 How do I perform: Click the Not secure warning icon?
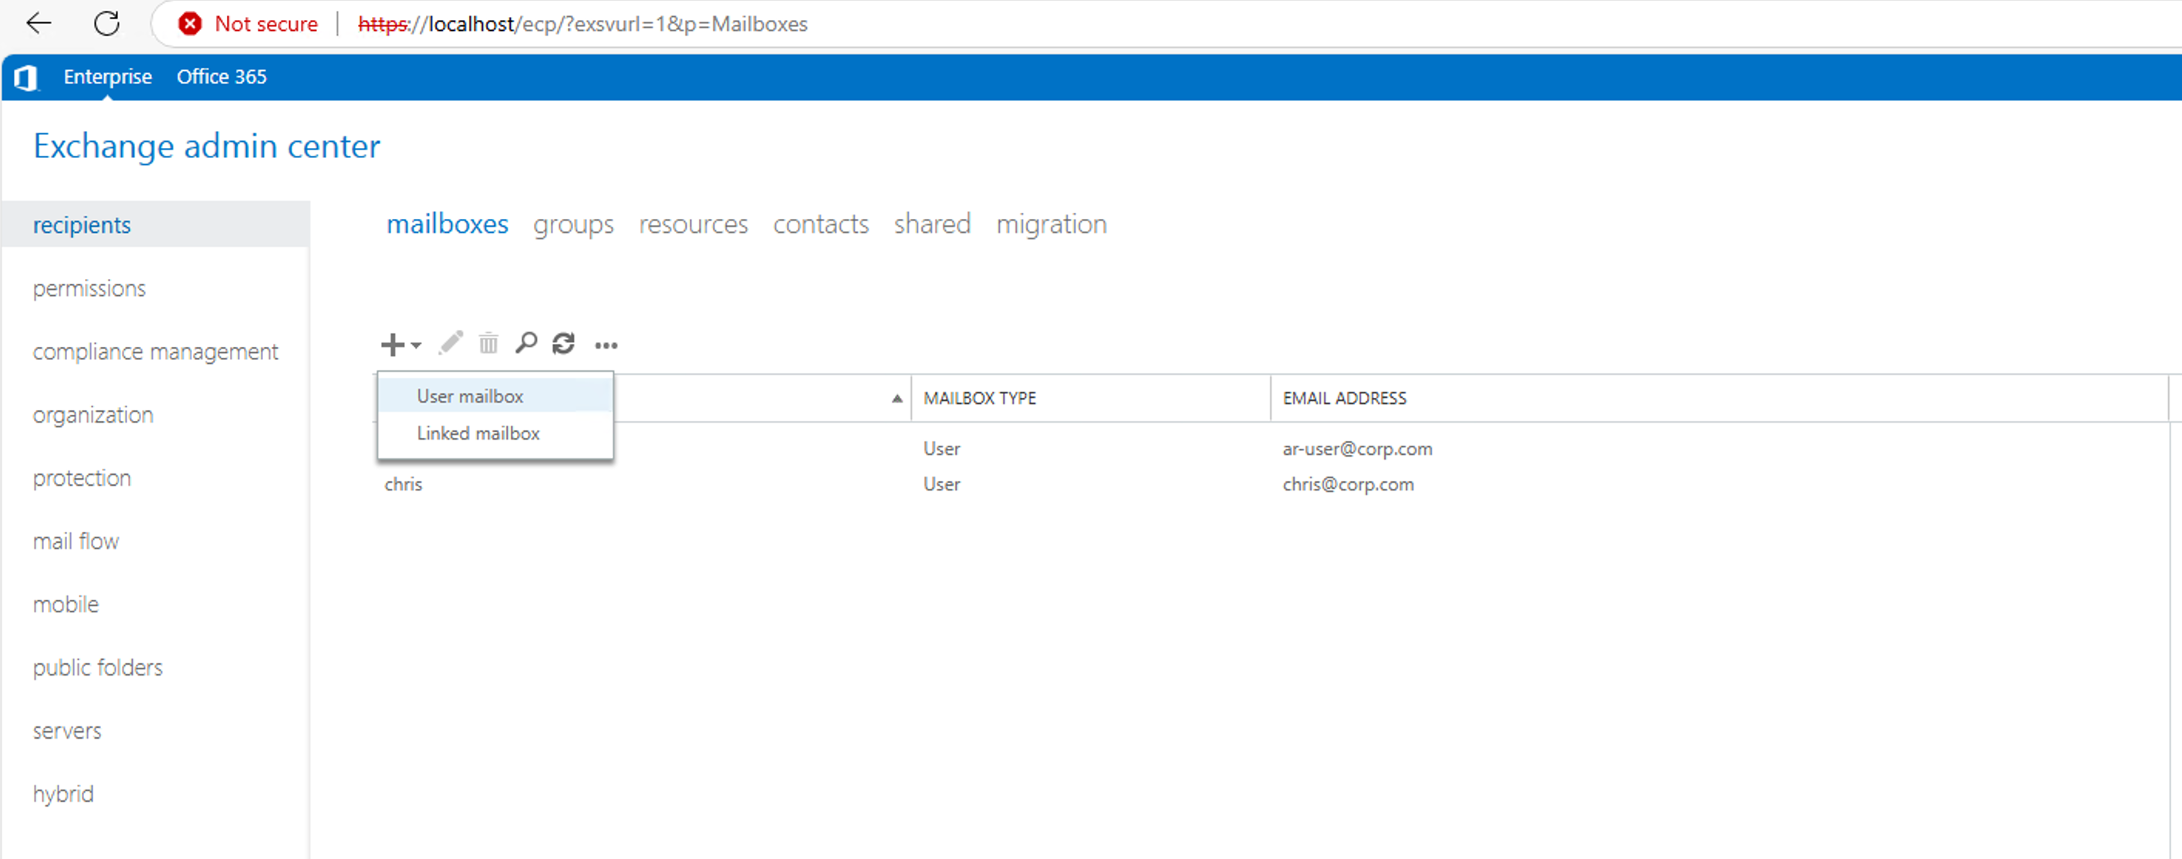point(191,24)
